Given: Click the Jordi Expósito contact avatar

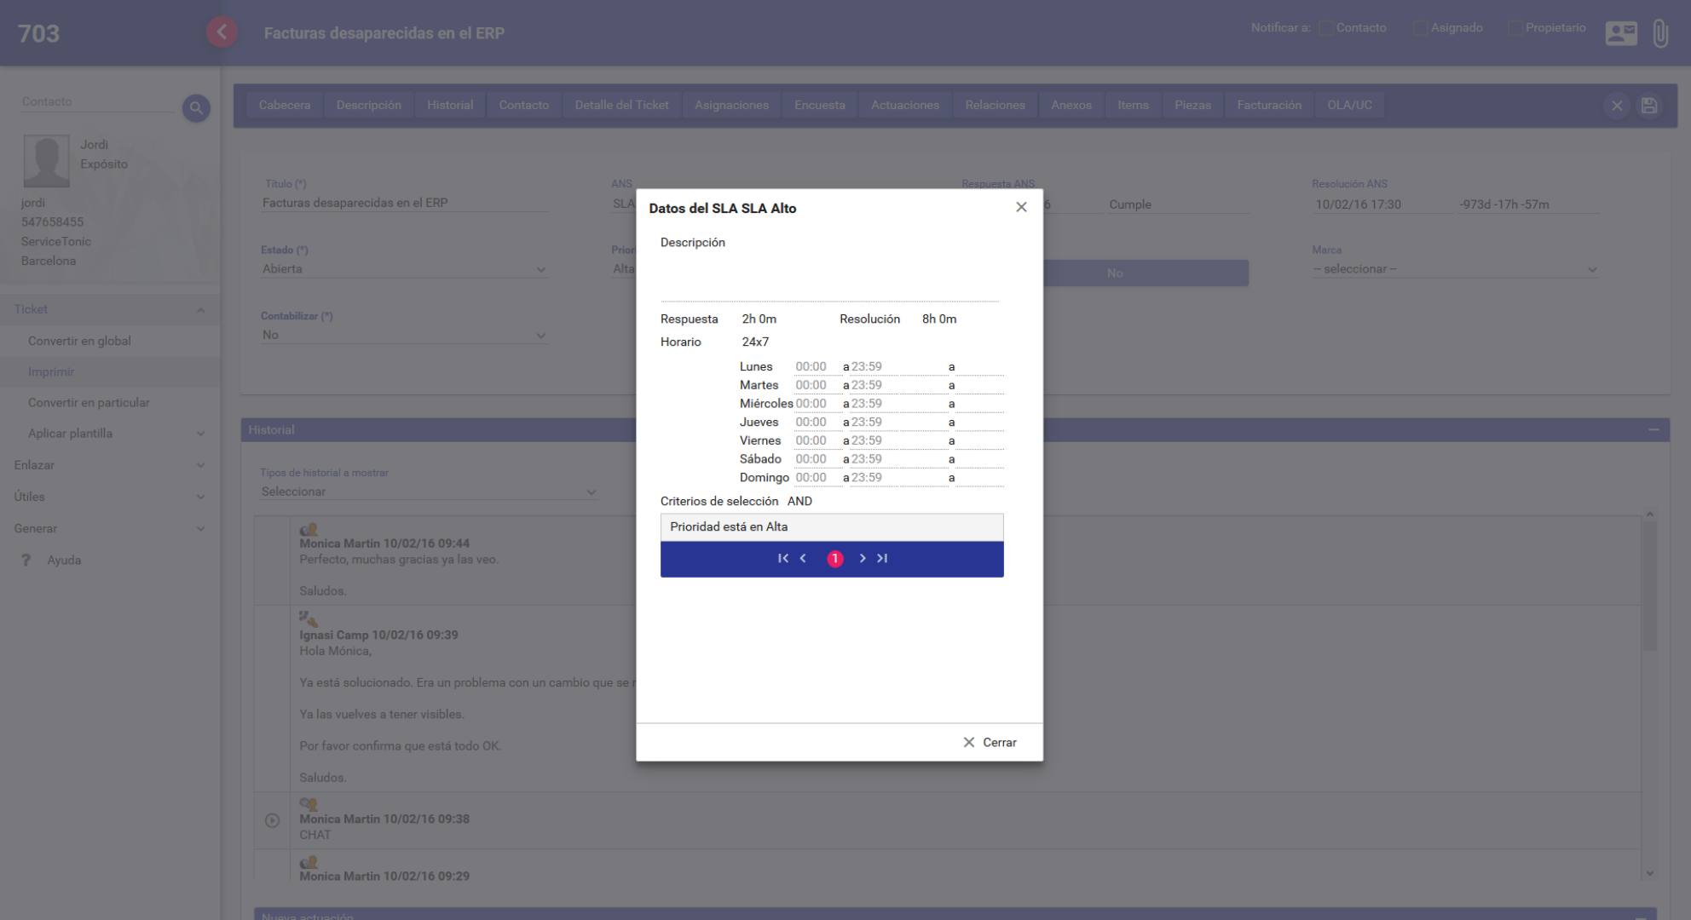Looking at the screenshot, I should click(46, 161).
